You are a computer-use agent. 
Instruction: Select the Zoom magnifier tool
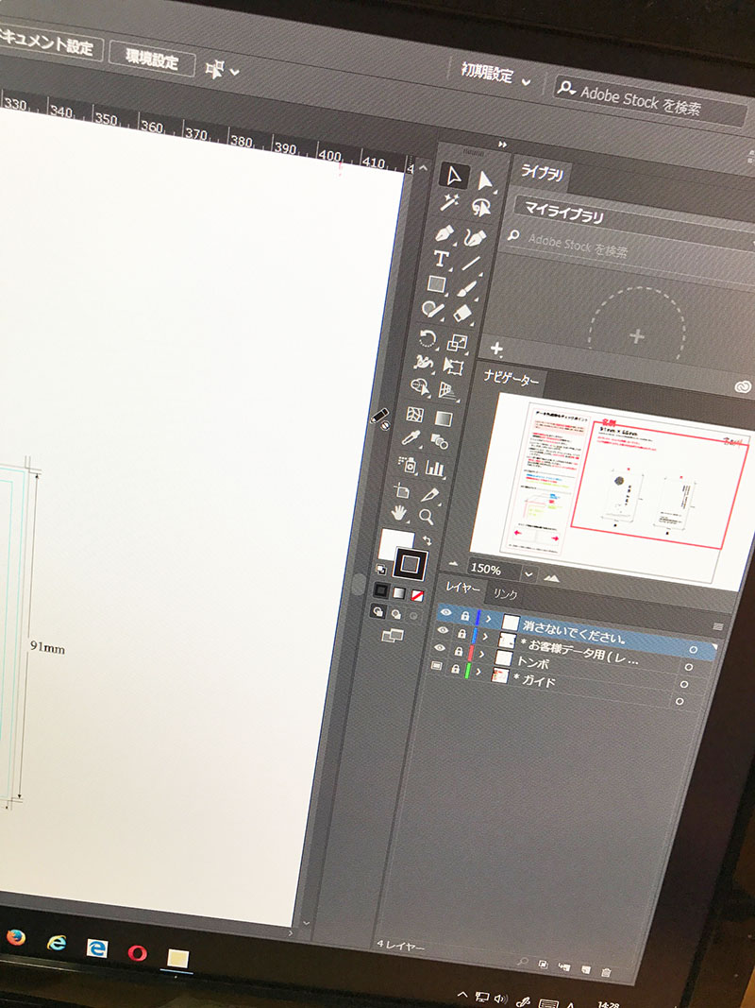(427, 516)
